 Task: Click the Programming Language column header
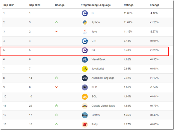click(x=96, y=5)
